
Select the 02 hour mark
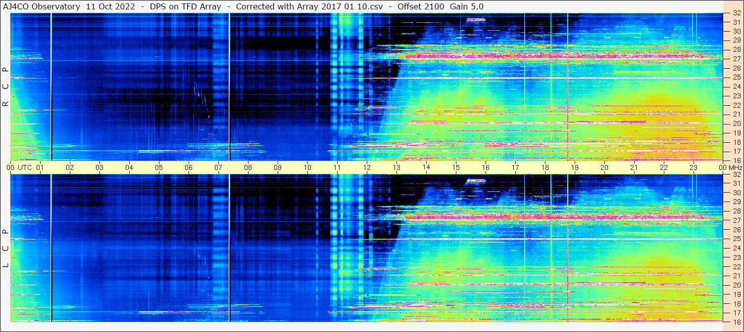pyautogui.click(x=70, y=168)
